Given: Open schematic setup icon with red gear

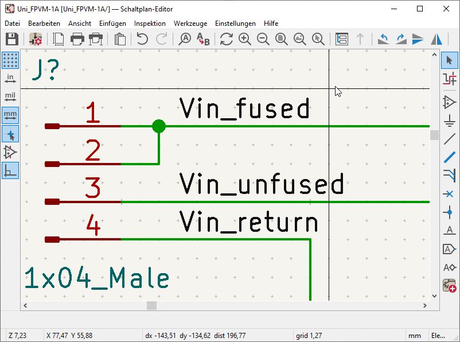Looking at the screenshot, I should [x=36, y=39].
